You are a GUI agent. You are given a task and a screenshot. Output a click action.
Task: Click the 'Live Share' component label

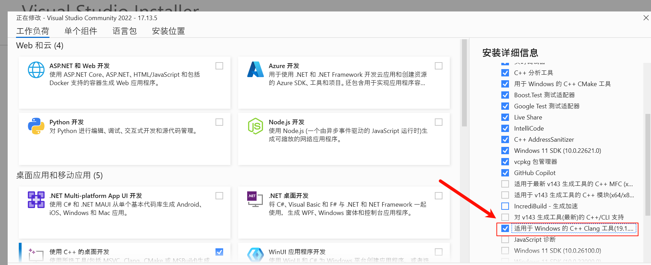[x=528, y=117]
